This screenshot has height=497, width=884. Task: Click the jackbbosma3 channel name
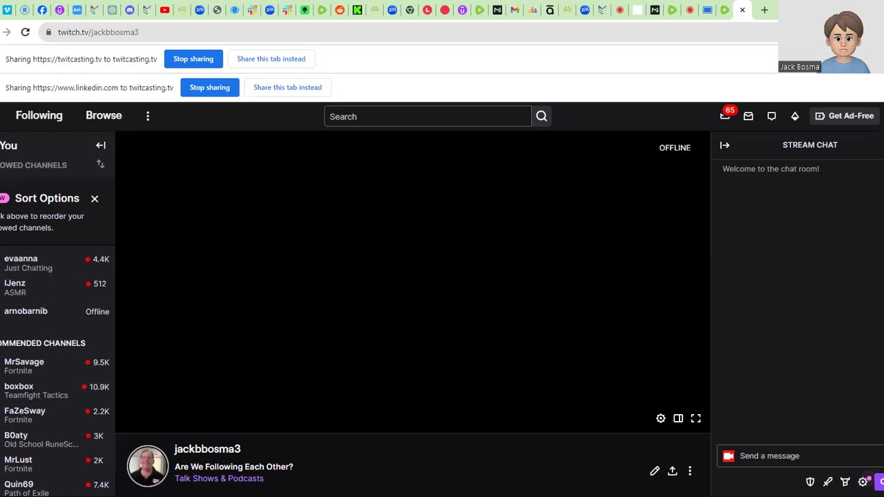tap(207, 449)
